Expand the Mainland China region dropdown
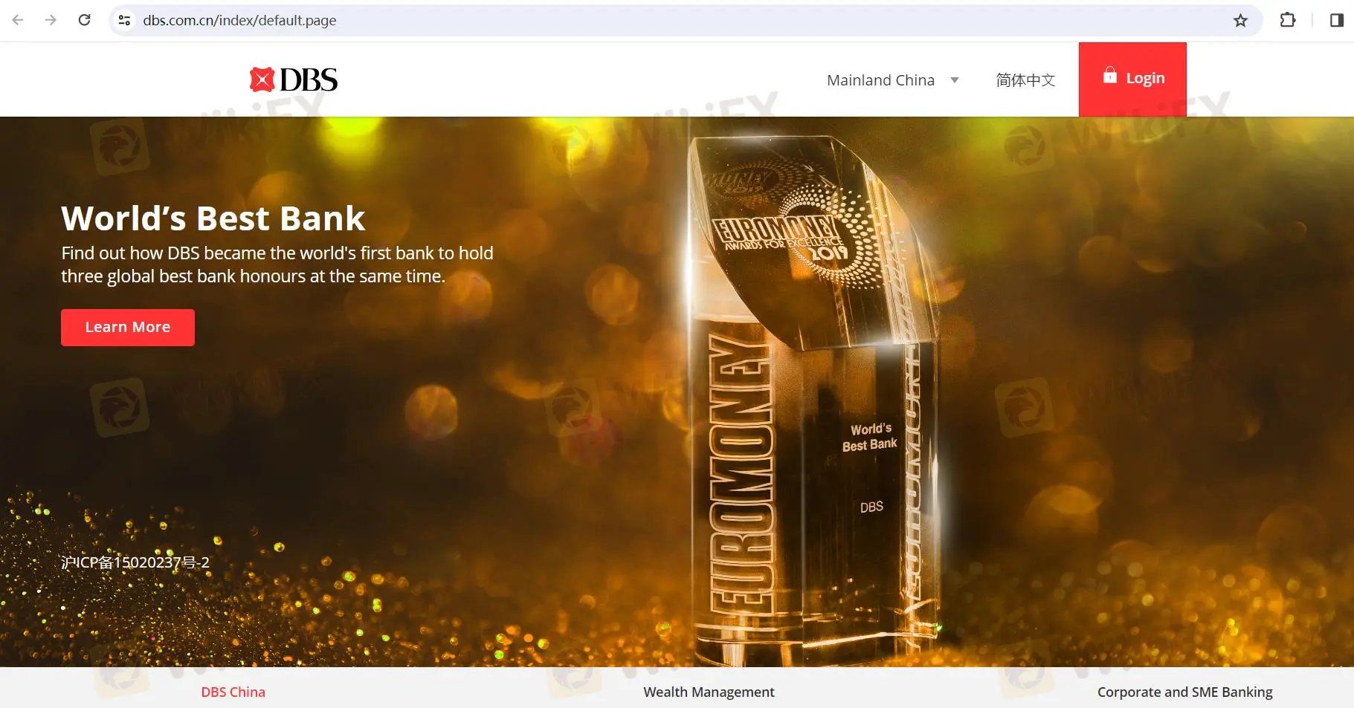Image resolution: width=1354 pixels, height=708 pixels. tap(892, 80)
